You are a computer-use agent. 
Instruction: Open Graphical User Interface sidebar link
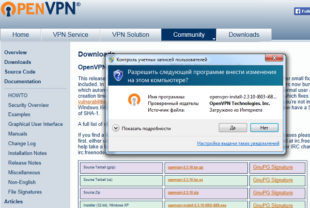point(35,124)
